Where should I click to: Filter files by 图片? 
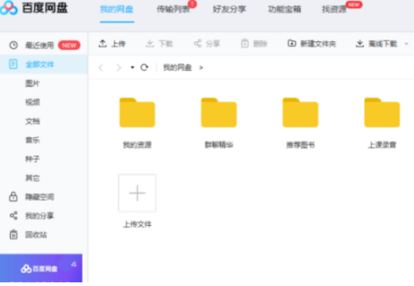pyautogui.click(x=32, y=84)
